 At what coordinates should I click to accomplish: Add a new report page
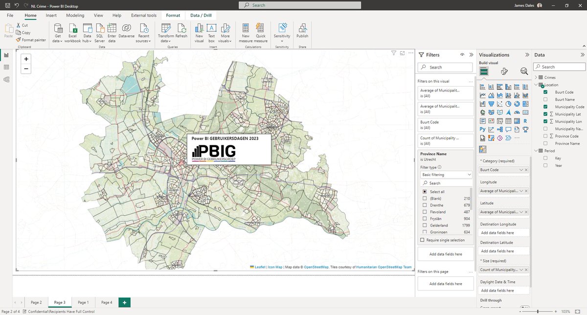click(x=125, y=303)
